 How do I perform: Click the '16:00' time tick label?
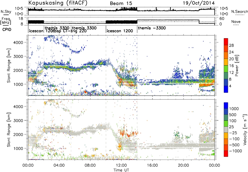[x=152, y=165]
